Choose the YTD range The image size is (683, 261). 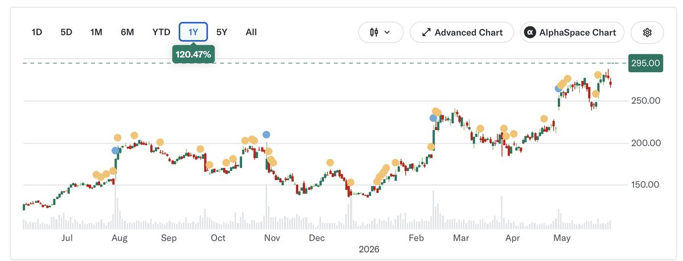161,32
